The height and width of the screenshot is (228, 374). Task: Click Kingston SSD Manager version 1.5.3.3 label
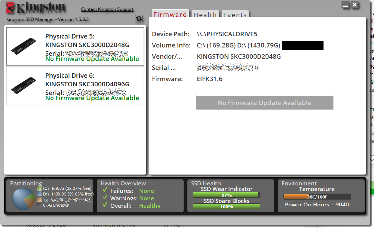[47, 19]
